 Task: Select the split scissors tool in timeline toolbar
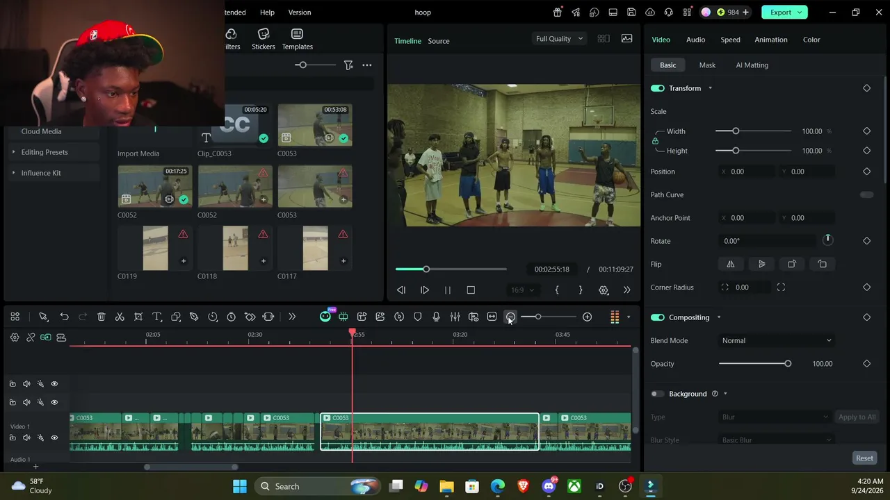click(x=120, y=317)
